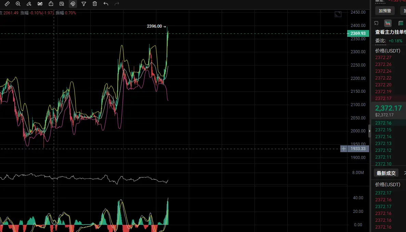Viewport: 406px width, 232px height.
Task: Open the candlestick chart style icon
Action: [x=40, y=4]
